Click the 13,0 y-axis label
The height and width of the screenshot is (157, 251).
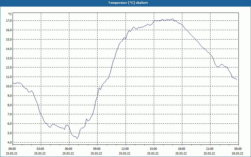[9, 58]
